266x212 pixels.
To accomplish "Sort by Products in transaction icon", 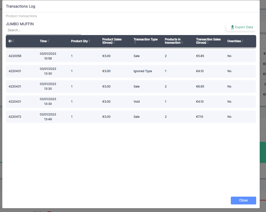I will (x=182, y=43).
